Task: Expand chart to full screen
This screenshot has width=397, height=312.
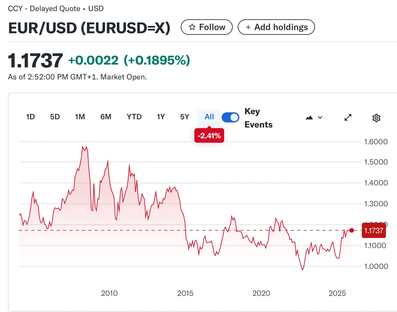Action: pyautogui.click(x=348, y=118)
